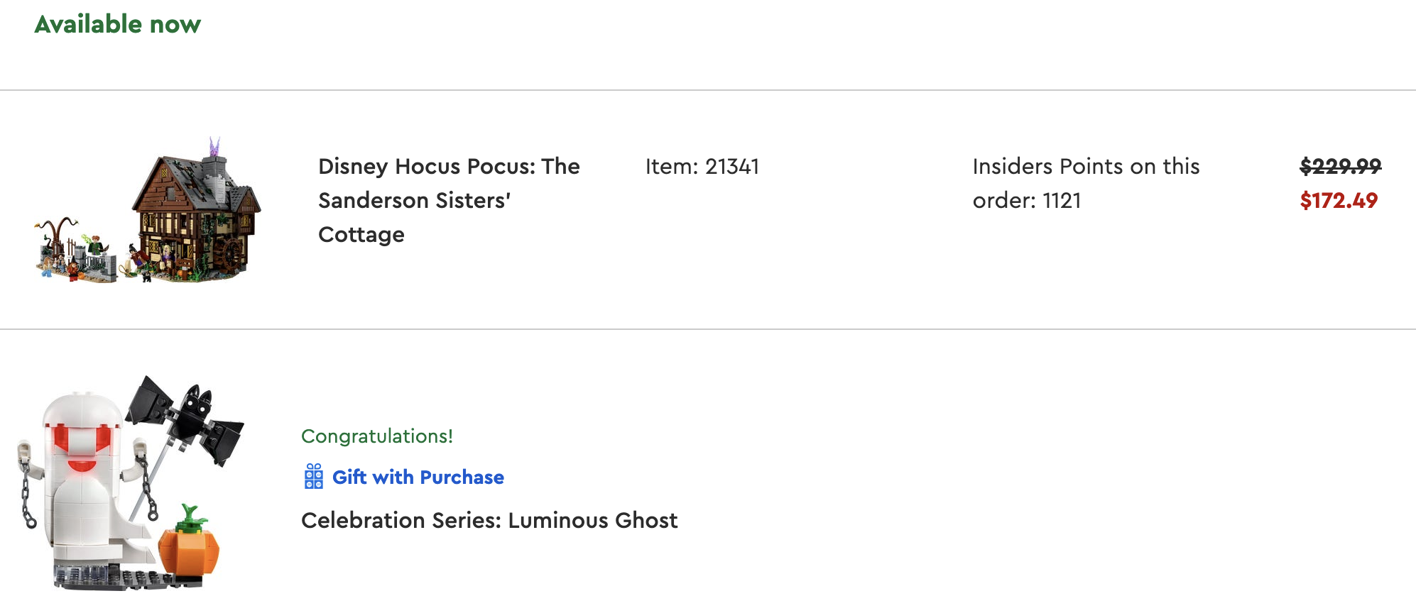Click the gift box icon
The image size is (1416, 613).
tap(313, 477)
